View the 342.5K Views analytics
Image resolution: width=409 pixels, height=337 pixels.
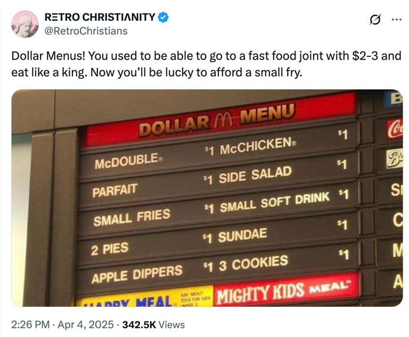tap(153, 324)
